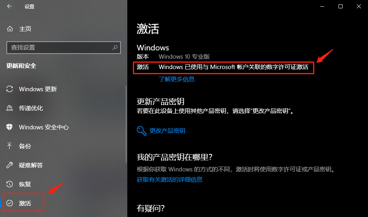Click the sidebar vertical scrollbar
The height and width of the screenshot is (217, 368).
(126, 124)
